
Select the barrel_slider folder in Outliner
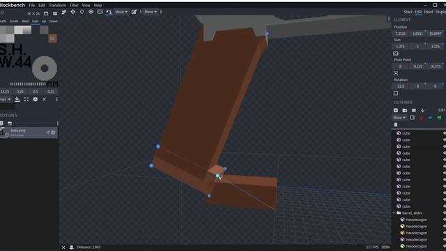coord(419,213)
